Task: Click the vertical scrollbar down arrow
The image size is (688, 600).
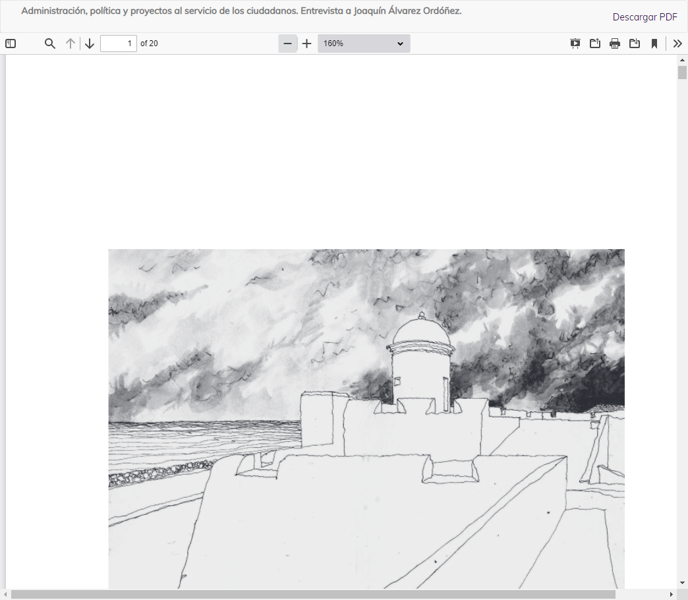Action: (682, 583)
